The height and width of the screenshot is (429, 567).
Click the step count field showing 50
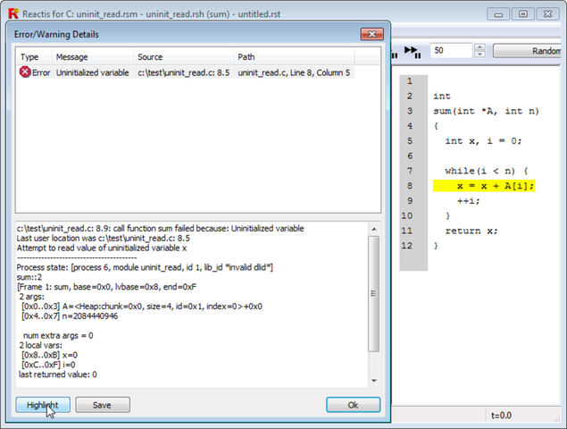pyautogui.click(x=454, y=51)
